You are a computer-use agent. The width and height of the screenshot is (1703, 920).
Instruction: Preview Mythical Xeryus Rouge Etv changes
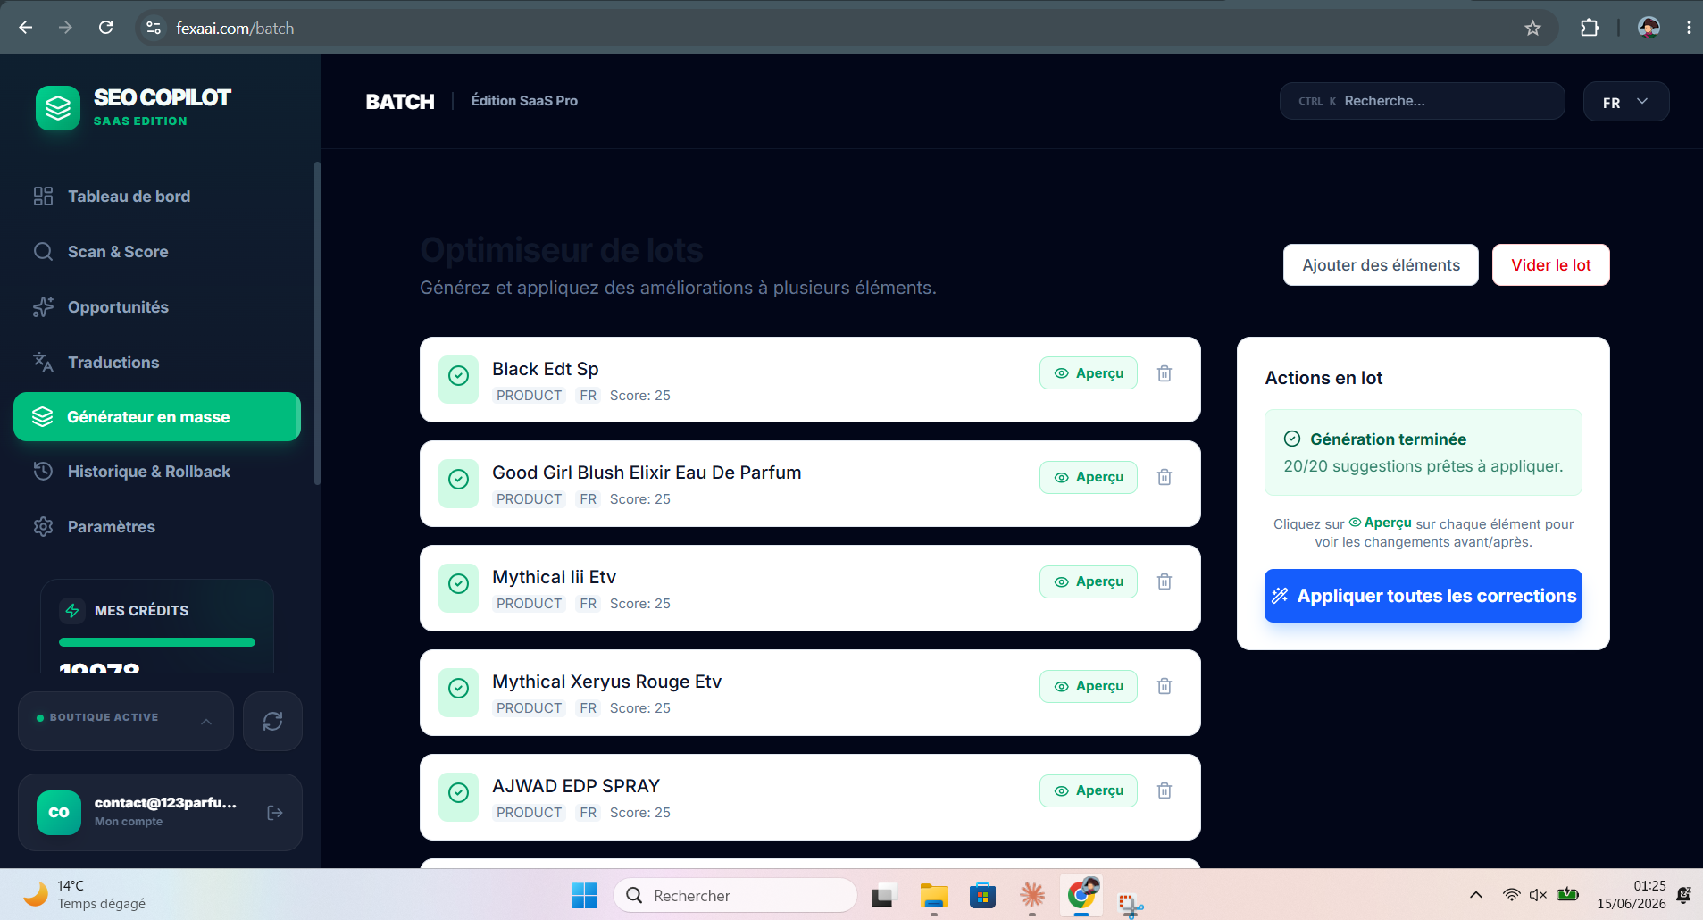(x=1088, y=686)
